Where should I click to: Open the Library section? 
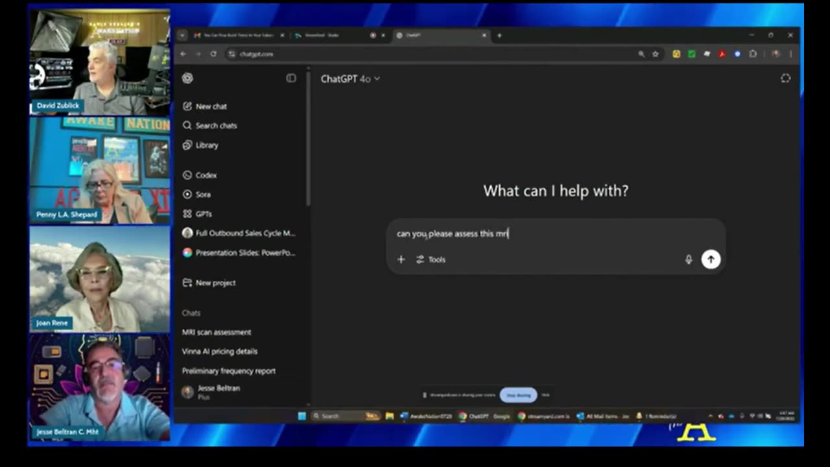200,145
